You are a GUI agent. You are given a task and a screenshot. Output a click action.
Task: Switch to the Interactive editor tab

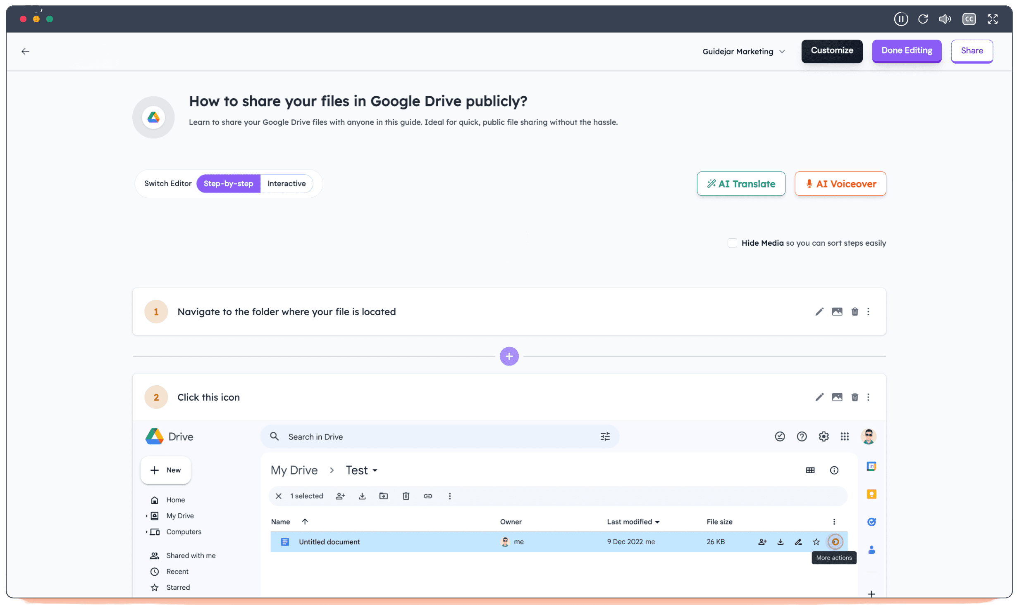pyautogui.click(x=286, y=183)
